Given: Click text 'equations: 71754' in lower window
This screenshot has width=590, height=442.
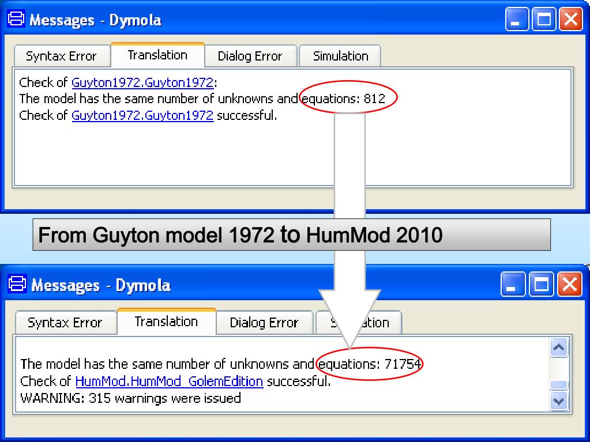Looking at the screenshot, I should [370, 364].
